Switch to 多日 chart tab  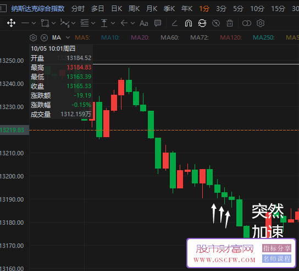97,9
